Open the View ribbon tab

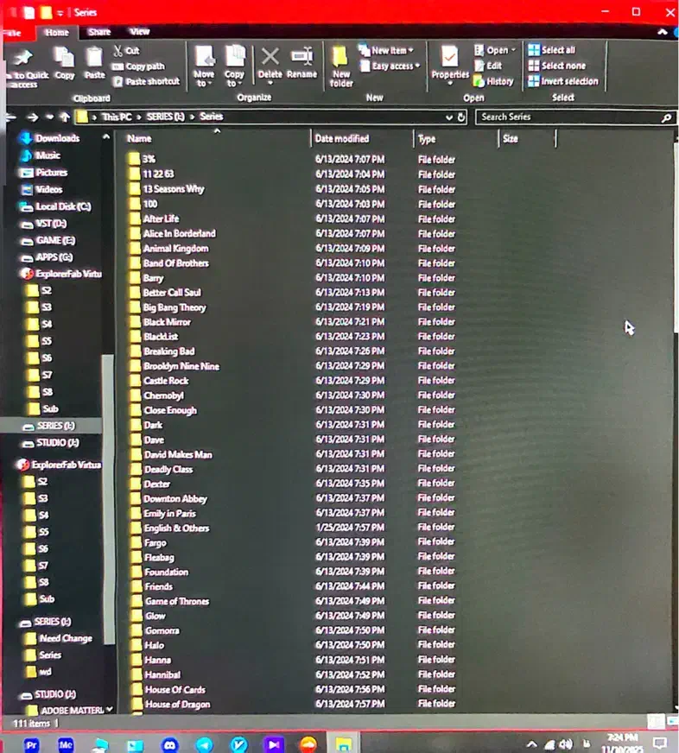pos(139,32)
